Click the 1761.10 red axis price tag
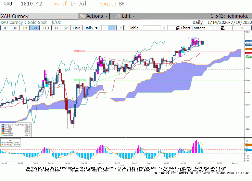 [249, 53]
